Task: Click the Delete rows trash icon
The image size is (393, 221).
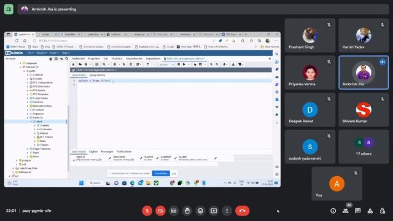Action: tap(131, 64)
